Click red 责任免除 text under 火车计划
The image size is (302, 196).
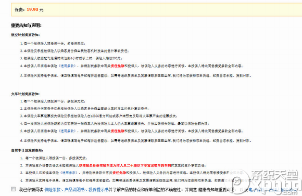[x=118, y=131]
